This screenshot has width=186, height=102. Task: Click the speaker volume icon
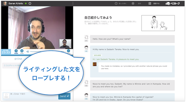point(28,52)
